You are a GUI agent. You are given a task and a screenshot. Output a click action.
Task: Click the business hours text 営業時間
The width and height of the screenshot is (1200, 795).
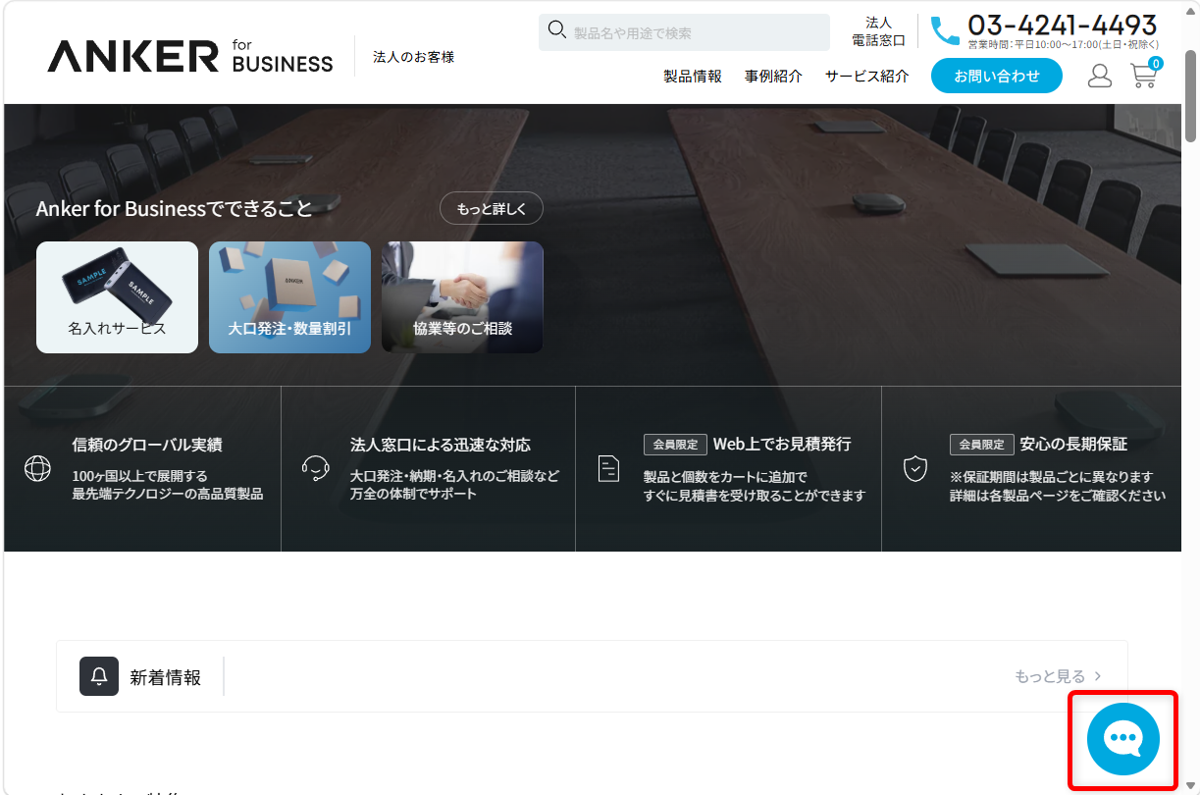pos(1064,44)
